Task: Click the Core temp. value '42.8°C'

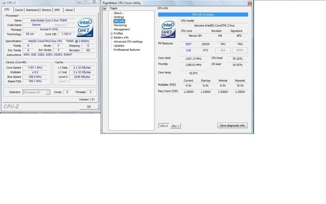Action: pyautogui.click(x=193, y=73)
